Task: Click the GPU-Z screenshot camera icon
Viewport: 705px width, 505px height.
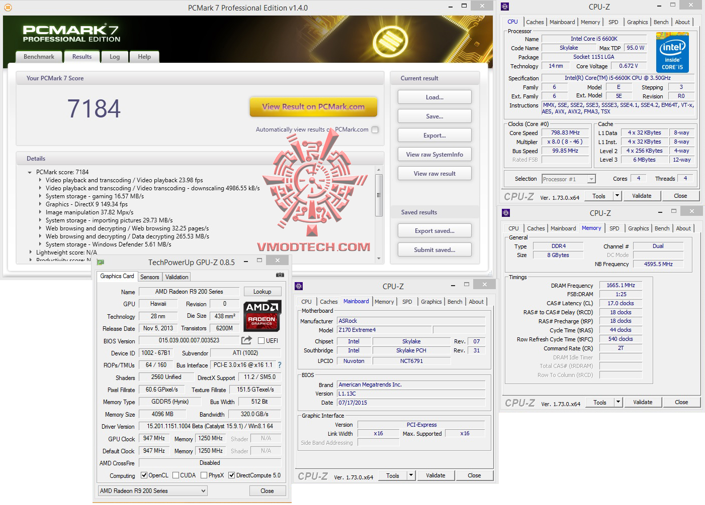Action: [x=280, y=275]
